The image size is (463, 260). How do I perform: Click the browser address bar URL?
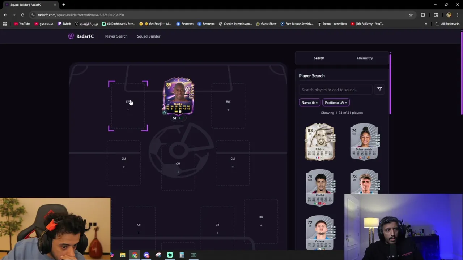[81, 15]
